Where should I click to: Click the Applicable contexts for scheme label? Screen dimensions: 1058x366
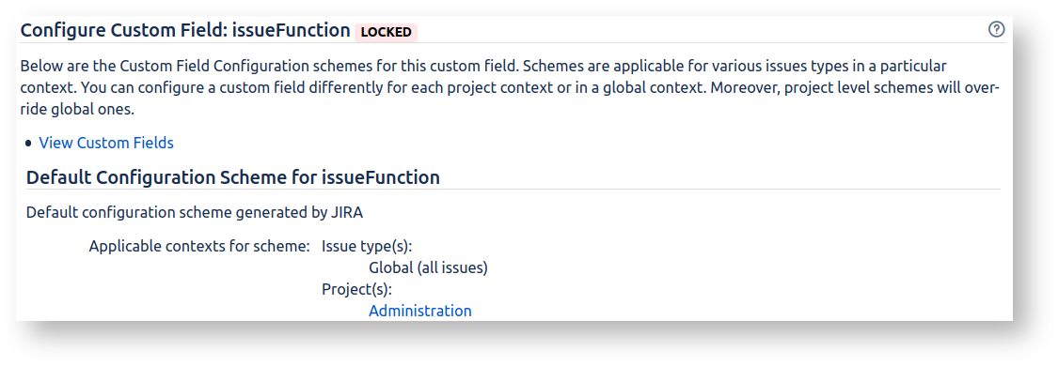(199, 246)
